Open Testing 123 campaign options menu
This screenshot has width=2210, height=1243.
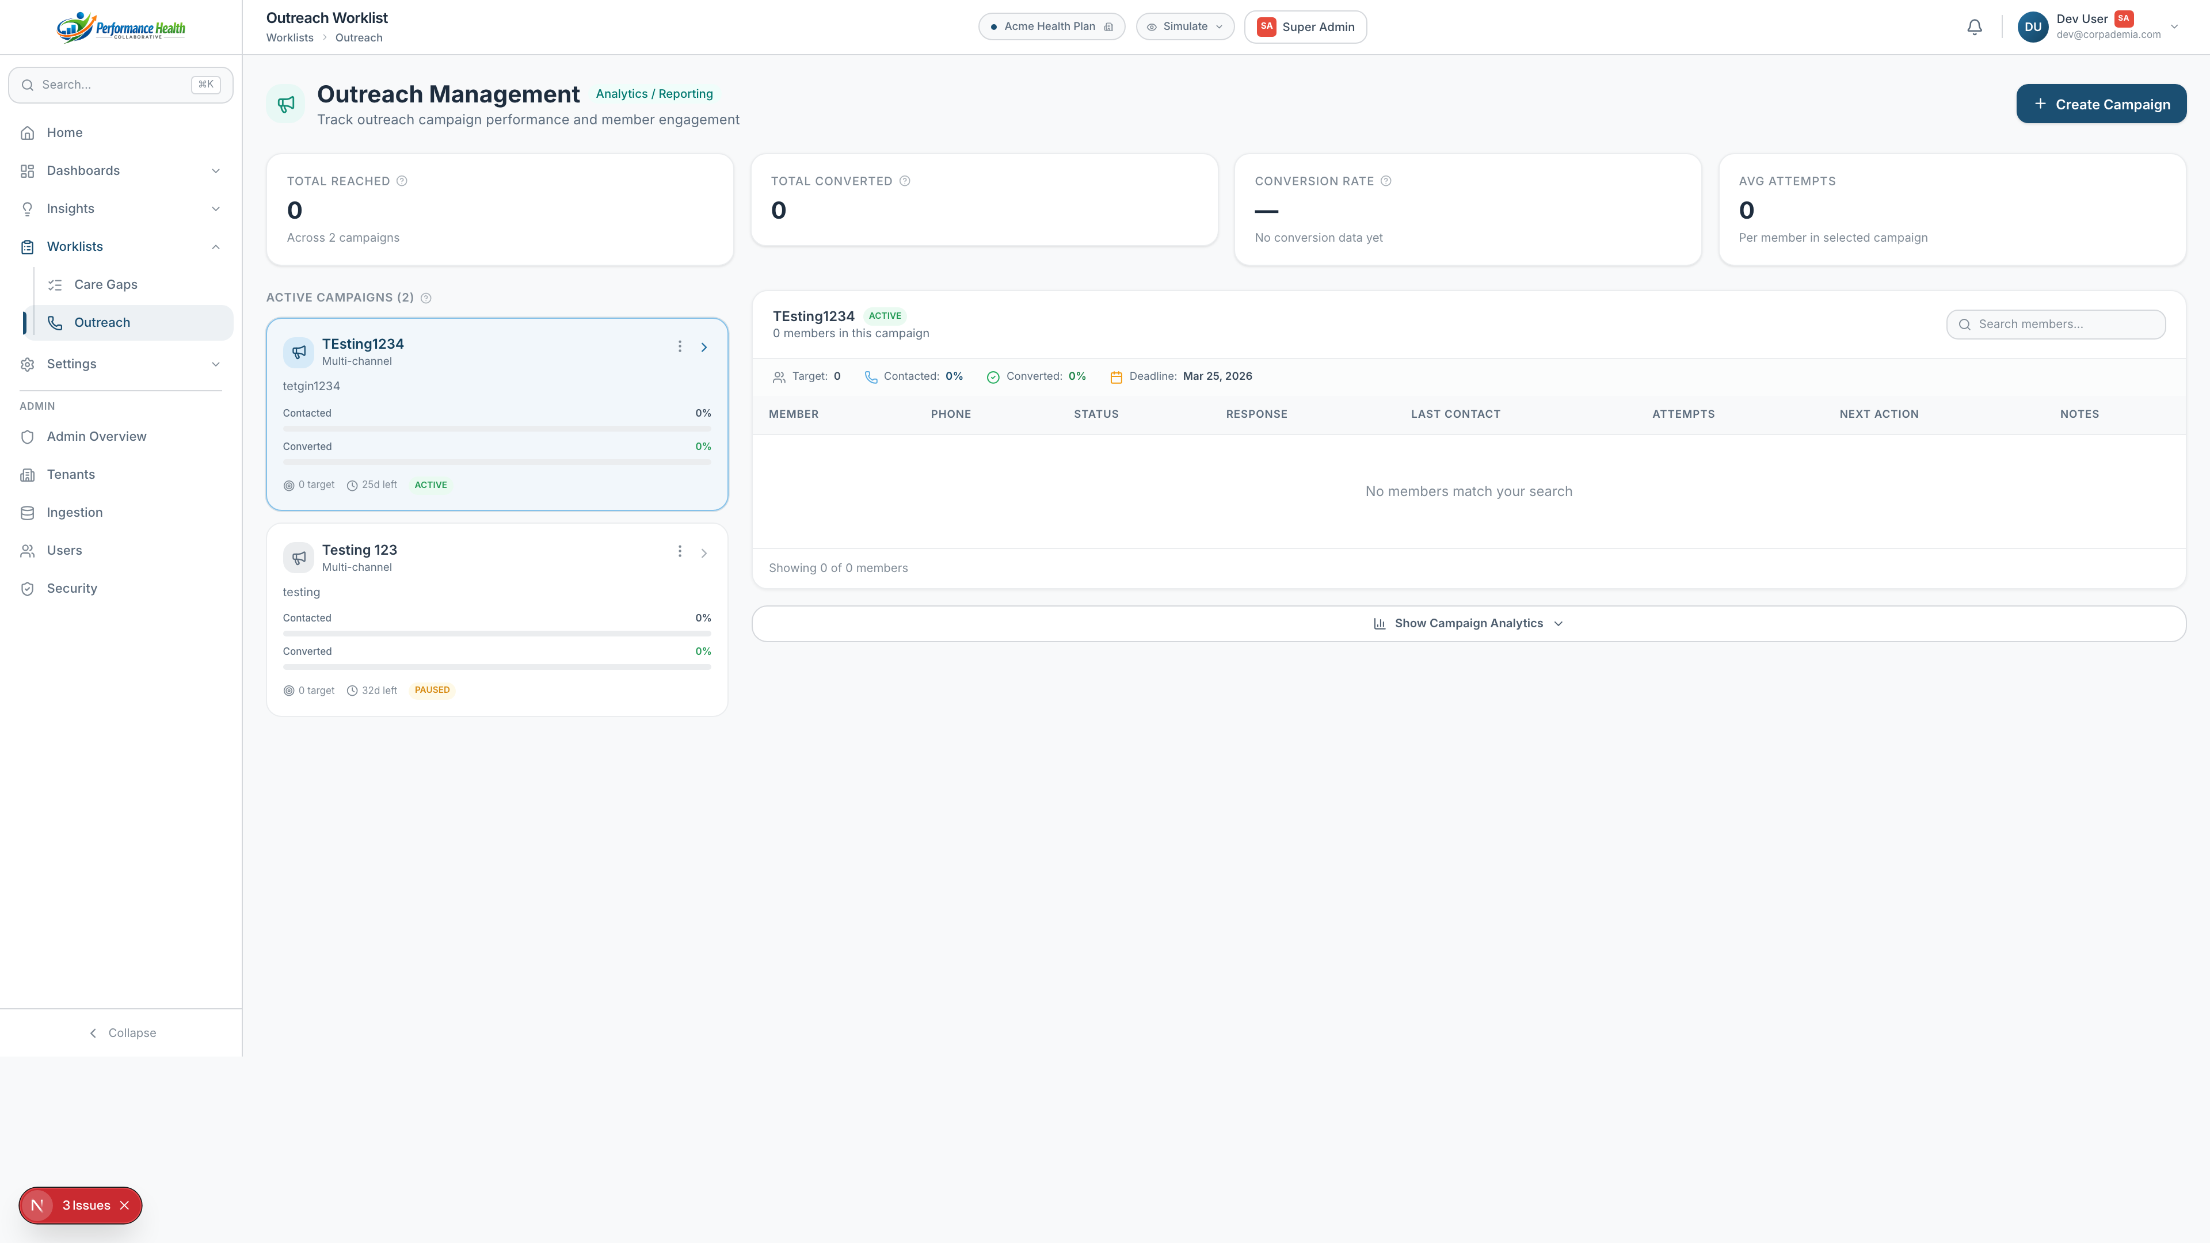[680, 552]
